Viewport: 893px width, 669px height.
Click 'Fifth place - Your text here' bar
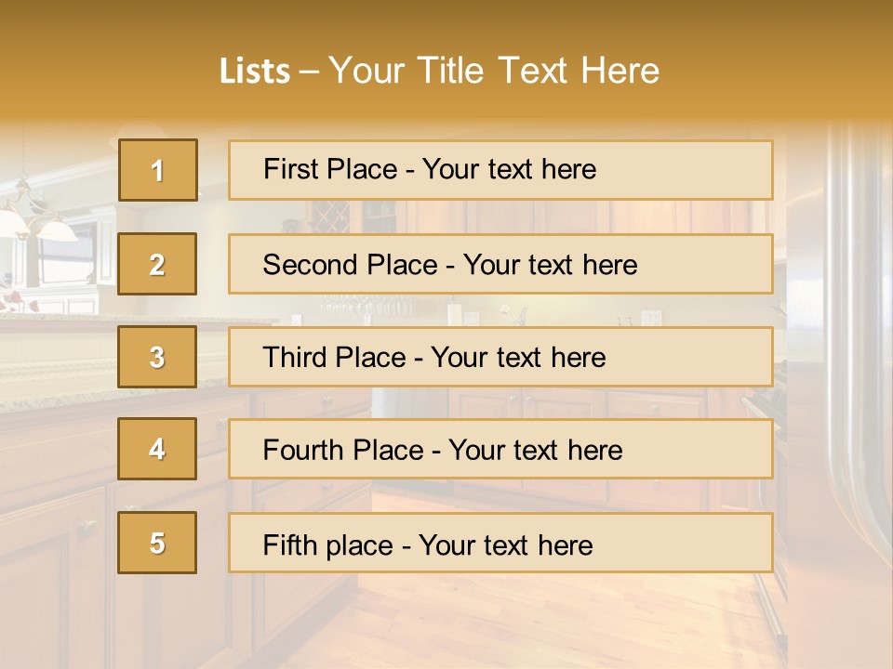(x=500, y=543)
